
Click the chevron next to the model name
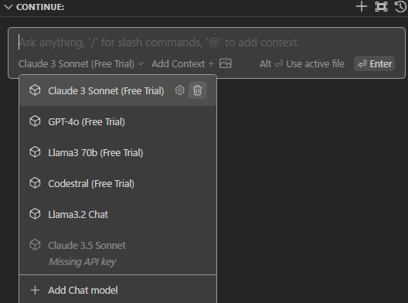[141, 64]
